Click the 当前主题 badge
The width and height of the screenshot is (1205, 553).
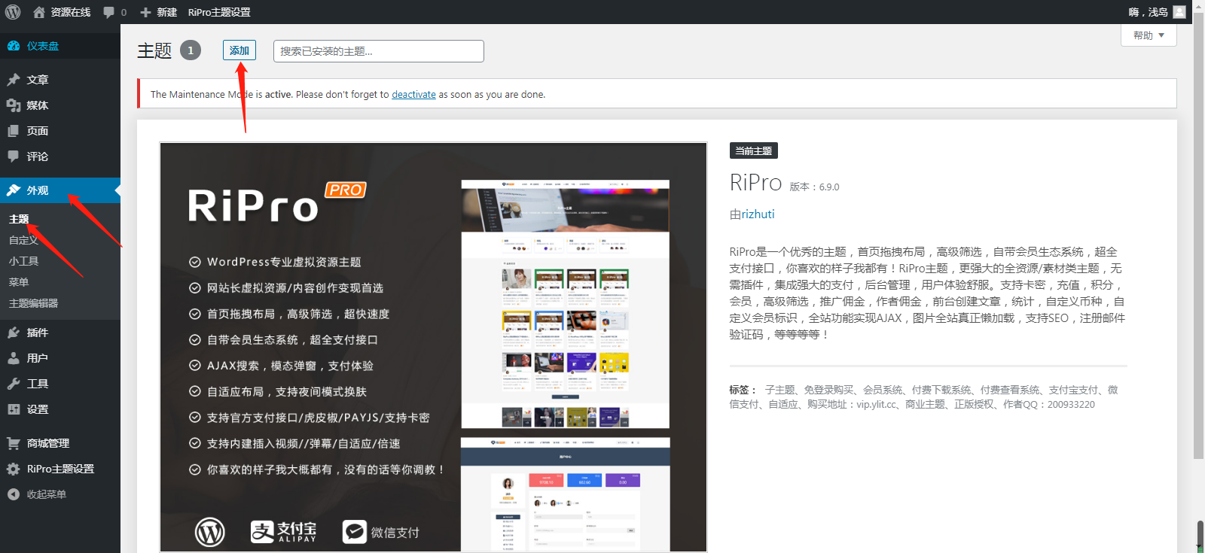(x=753, y=150)
